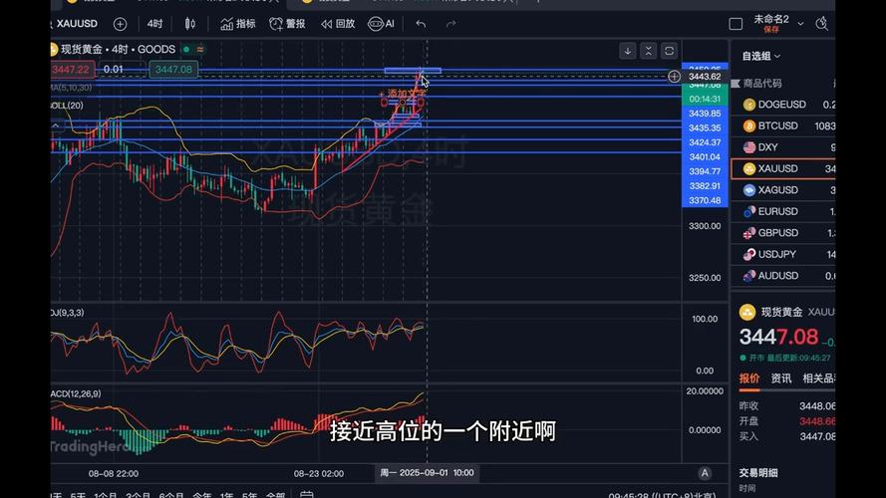886x498 pixels.
Task: Click the orange approximate-sign icon in legend
Action: pyautogui.click(x=199, y=49)
